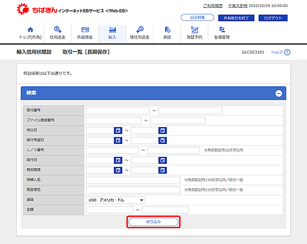
Task: Open the ヘルプ link
Action: click(x=277, y=52)
